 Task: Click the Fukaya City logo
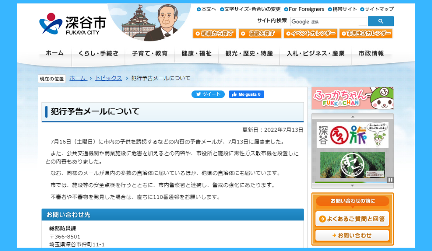click(73, 23)
